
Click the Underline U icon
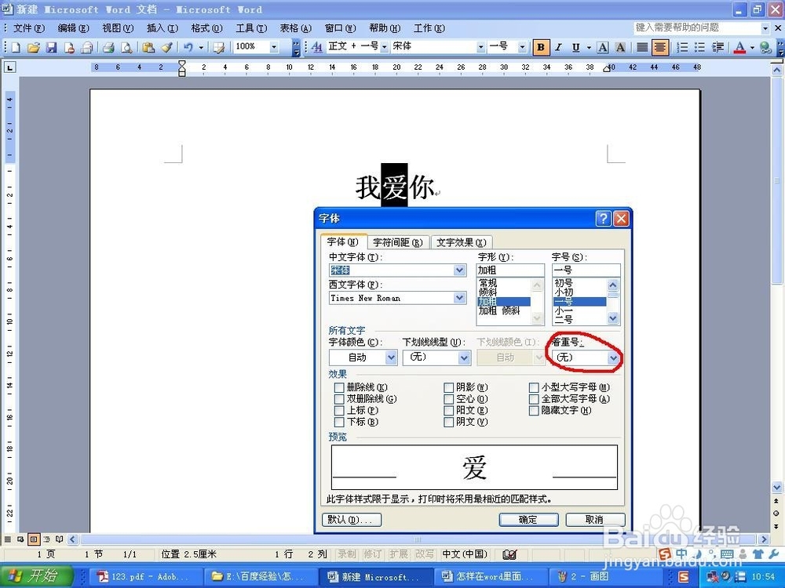575,47
